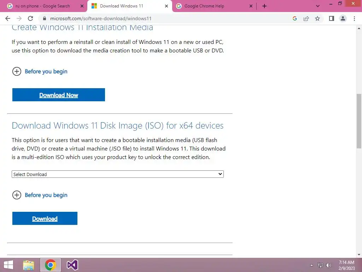Close the Google Chrome Help tab

tap(251, 6)
